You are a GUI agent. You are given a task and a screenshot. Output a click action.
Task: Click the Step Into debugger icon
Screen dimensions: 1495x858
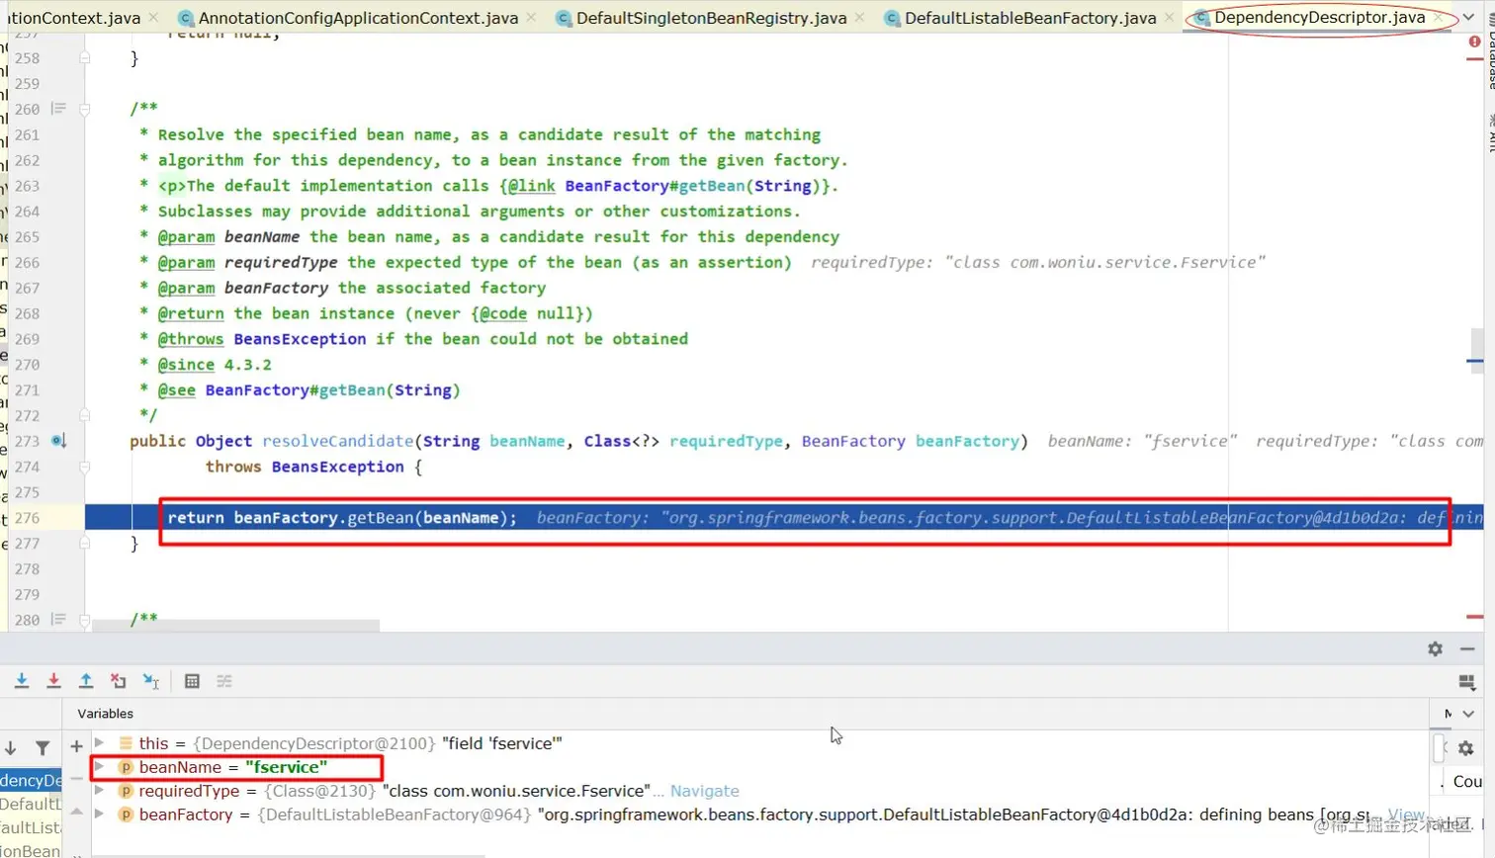[x=22, y=681]
